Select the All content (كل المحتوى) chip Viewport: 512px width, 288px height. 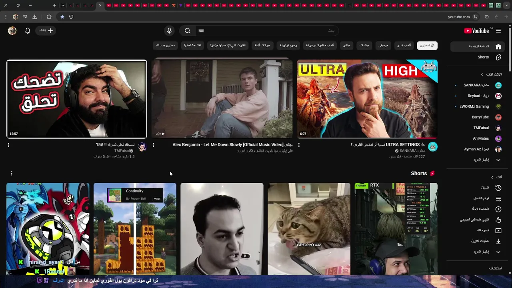(x=427, y=46)
